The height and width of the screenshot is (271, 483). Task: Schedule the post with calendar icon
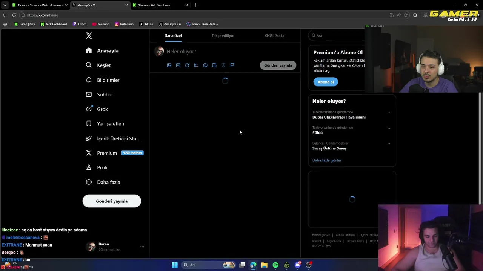tap(214, 65)
